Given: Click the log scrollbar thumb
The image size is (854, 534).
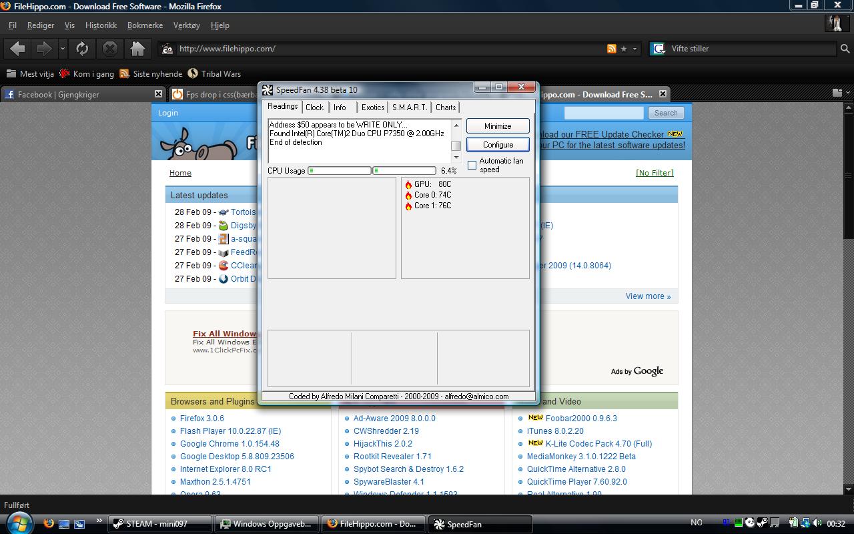Looking at the screenshot, I should click(x=456, y=146).
